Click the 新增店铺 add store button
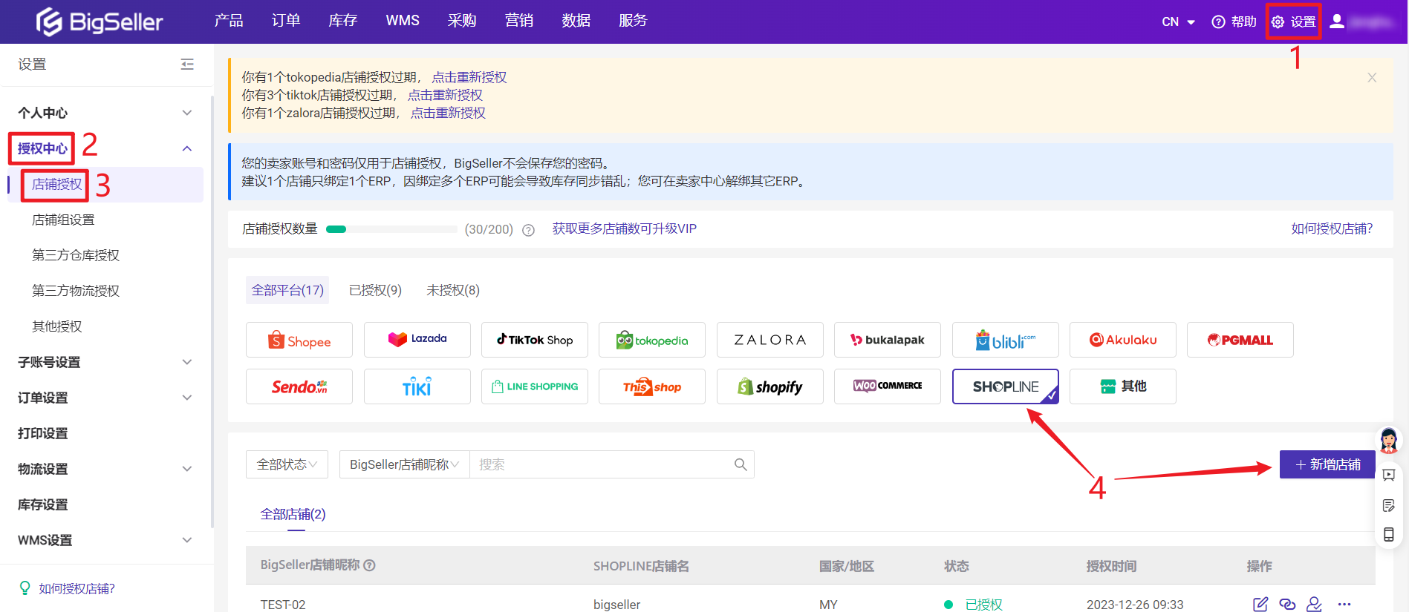Viewport: 1409px width, 612px height. click(x=1327, y=464)
